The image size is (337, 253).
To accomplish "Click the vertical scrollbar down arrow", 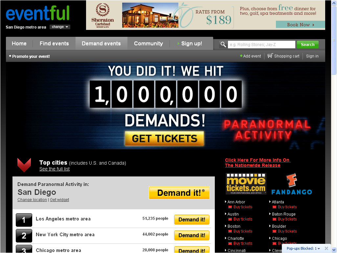I will click(x=334, y=250).
